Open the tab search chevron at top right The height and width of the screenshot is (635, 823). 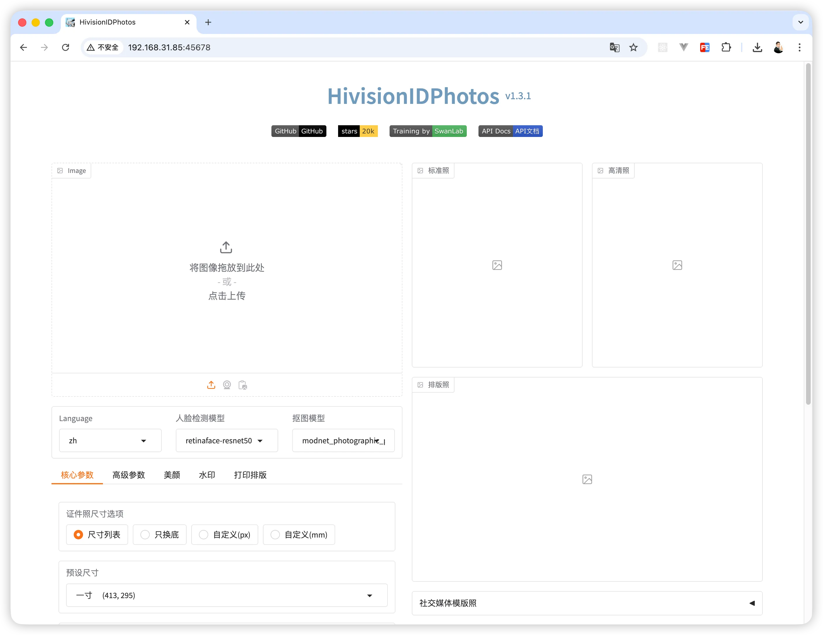800,22
